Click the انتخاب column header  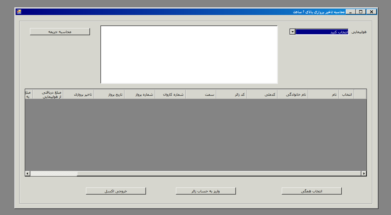pyautogui.click(x=346, y=95)
